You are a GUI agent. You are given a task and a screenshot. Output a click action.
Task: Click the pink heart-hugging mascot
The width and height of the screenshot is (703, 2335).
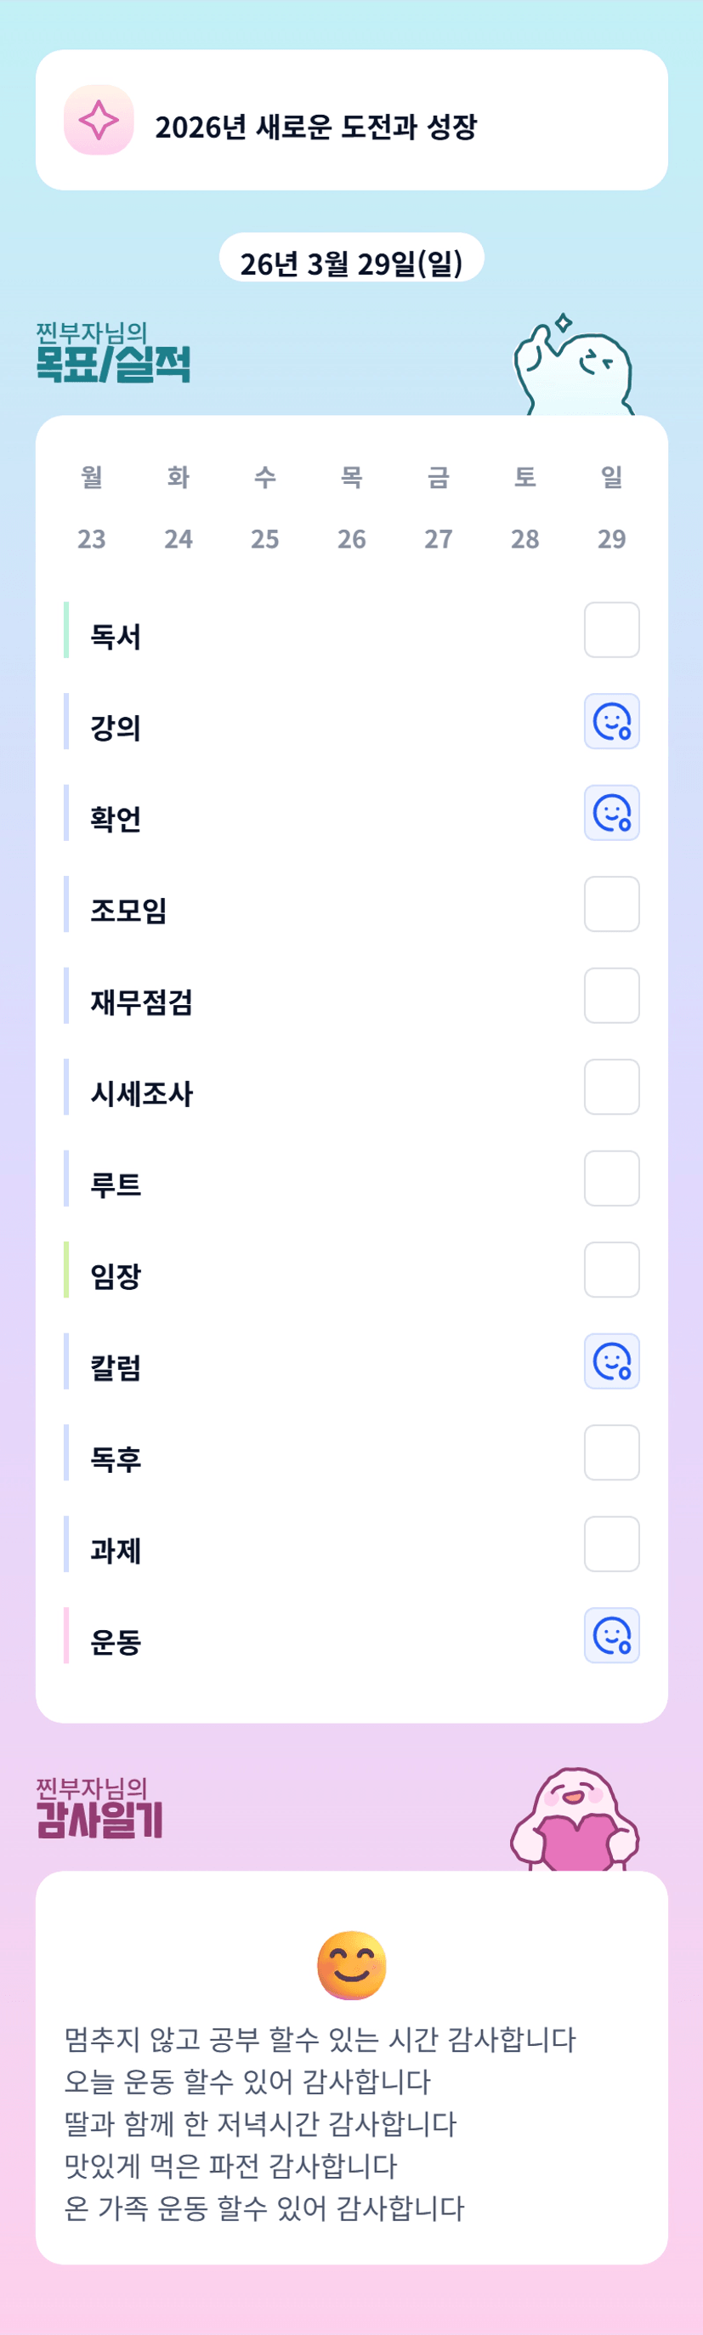575,1819
